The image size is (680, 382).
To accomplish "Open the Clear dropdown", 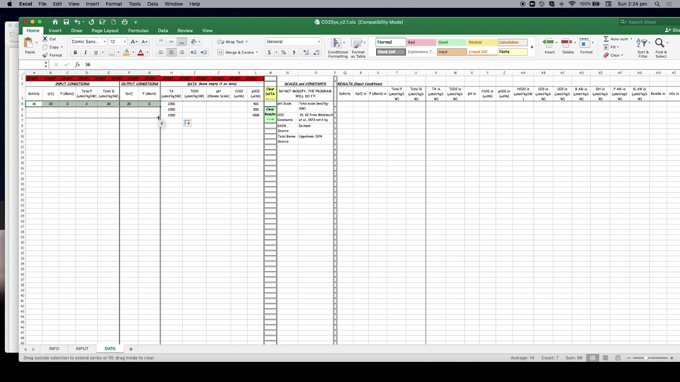I will (x=622, y=55).
